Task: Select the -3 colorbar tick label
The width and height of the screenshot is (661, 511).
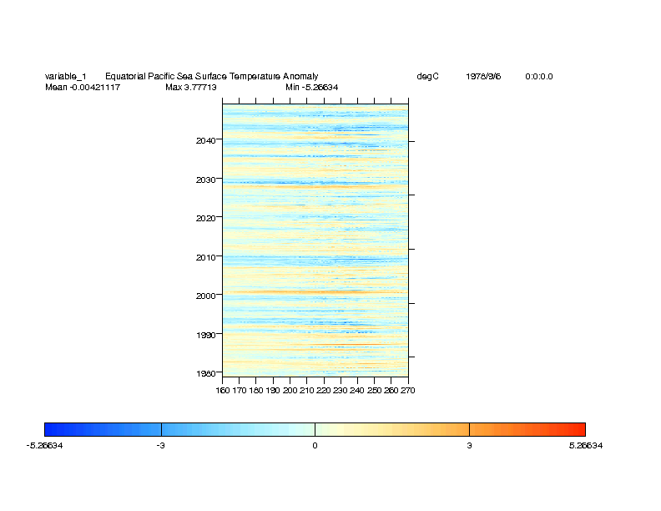Action: [x=160, y=446]
